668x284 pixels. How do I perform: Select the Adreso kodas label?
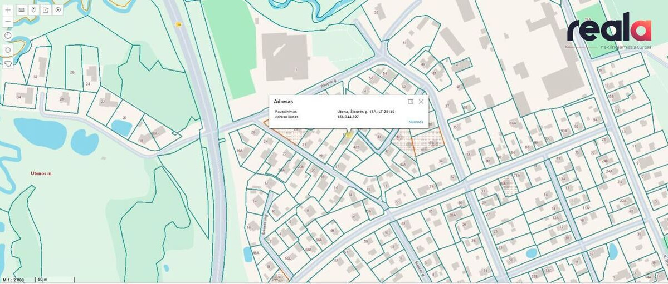click(x=287, y=117)
